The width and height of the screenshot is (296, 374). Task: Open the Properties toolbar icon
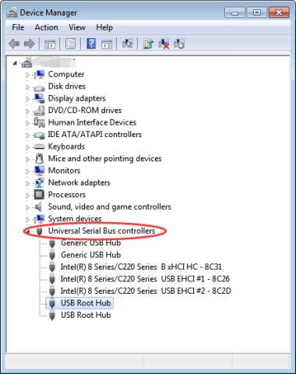coord(70,44)
